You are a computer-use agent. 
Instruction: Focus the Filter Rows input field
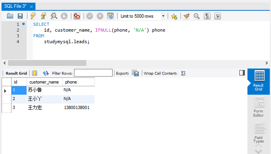[x=93, y=73]
